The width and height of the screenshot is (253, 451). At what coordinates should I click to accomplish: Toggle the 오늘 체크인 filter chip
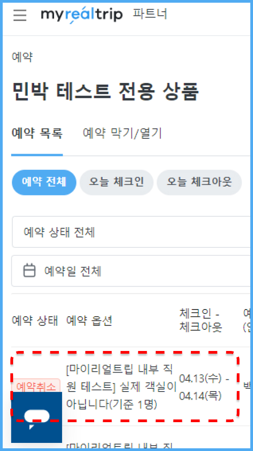click(x=117, y=182)
